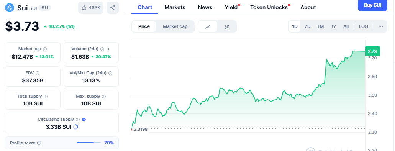
Task: Switch to candlestick chart icon
Action: [227, 26]
